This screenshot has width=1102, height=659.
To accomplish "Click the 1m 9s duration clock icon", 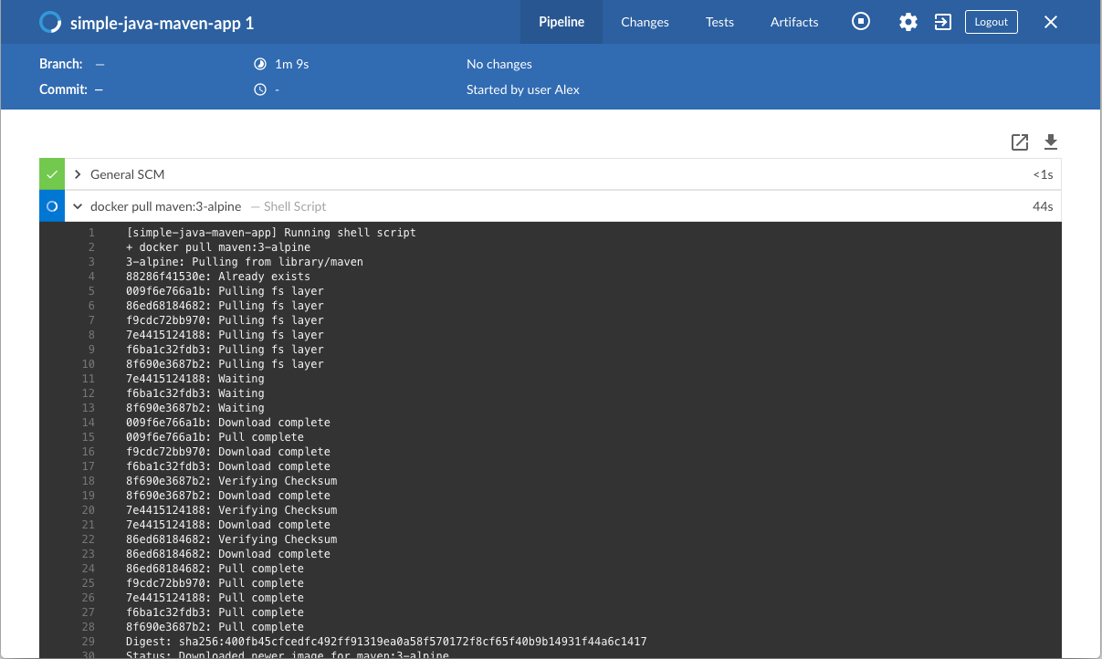I will [x=259, y=64].
